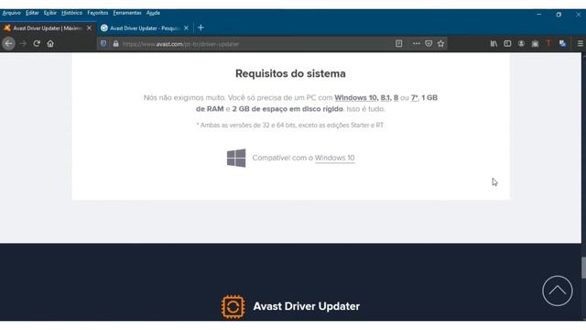Bookmark this page with the star
Viewport: 586px width, 330px height.
[x=441, y=44]
